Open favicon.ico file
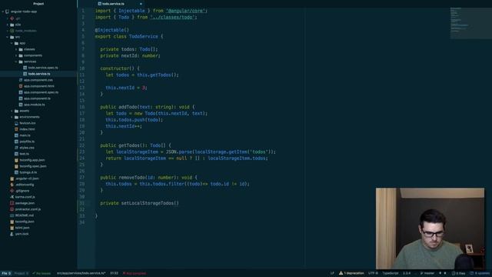 pos(27,123)
